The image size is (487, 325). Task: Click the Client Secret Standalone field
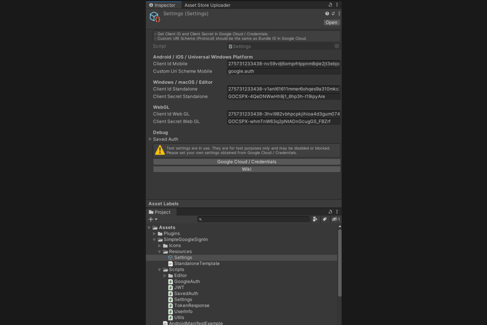pos(284,96)
